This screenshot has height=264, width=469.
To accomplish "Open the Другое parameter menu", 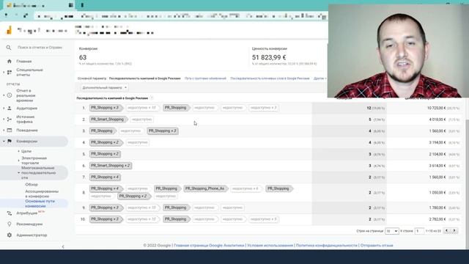I will (x=320, y=78).
